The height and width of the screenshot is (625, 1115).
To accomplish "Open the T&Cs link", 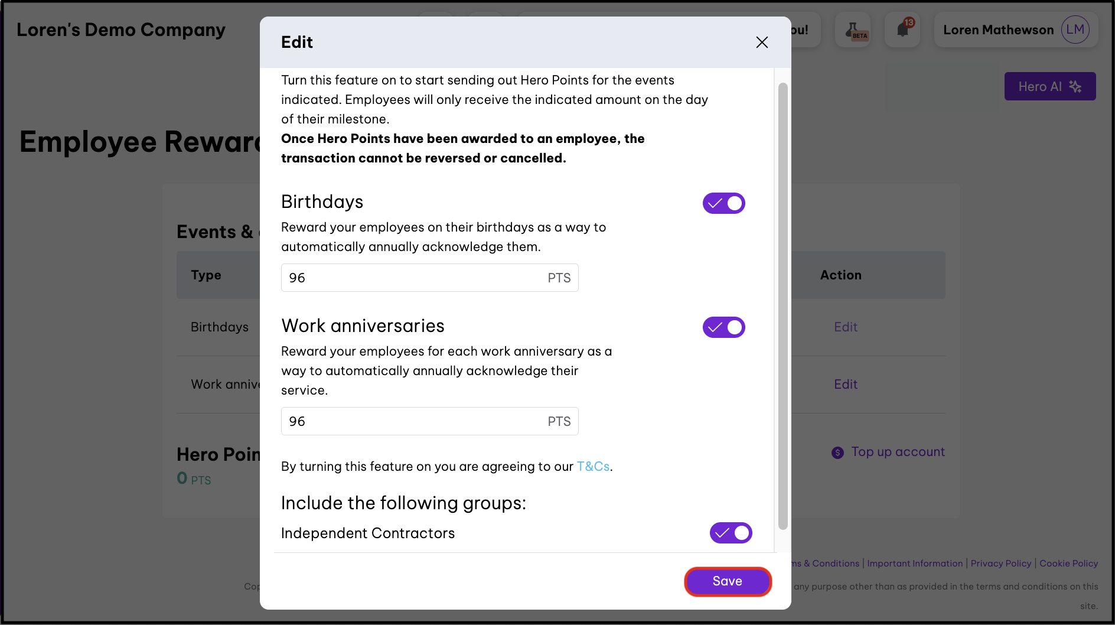I will pos(593,467).
